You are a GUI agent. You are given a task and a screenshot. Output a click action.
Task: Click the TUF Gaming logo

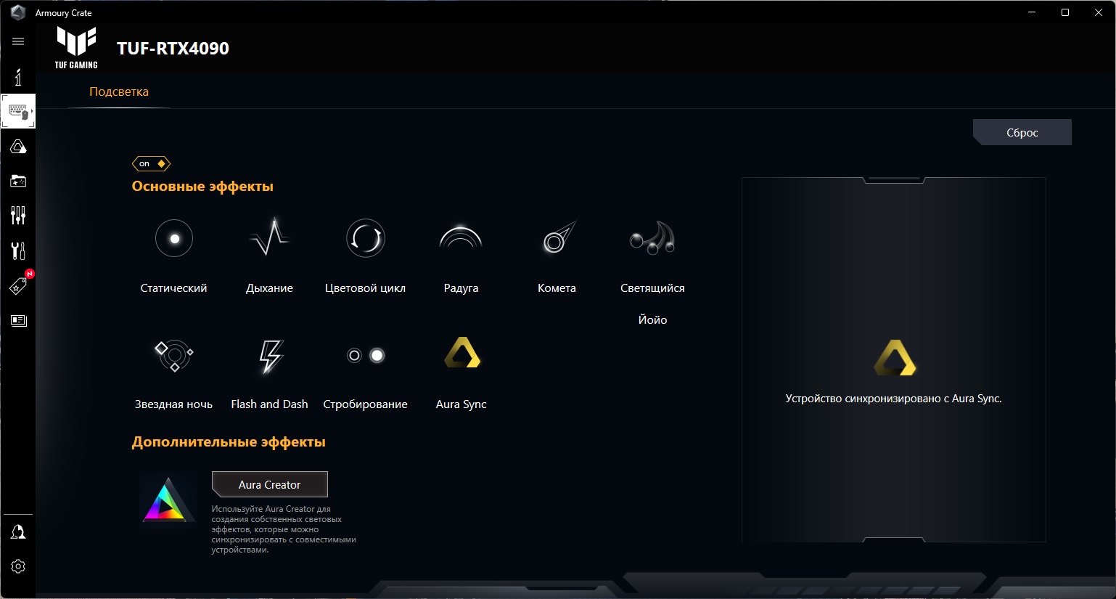tap(76, 48)
